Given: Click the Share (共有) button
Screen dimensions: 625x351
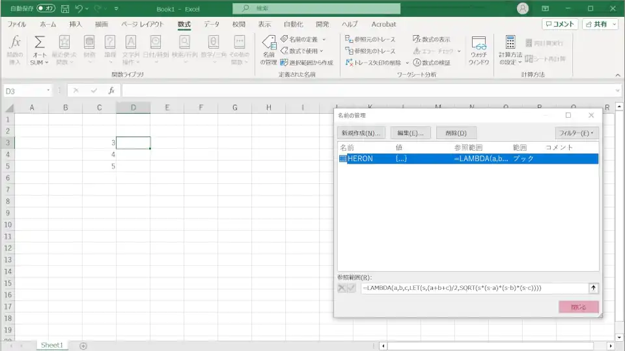Looking at the screenshot, I should (x=596, y=24).
